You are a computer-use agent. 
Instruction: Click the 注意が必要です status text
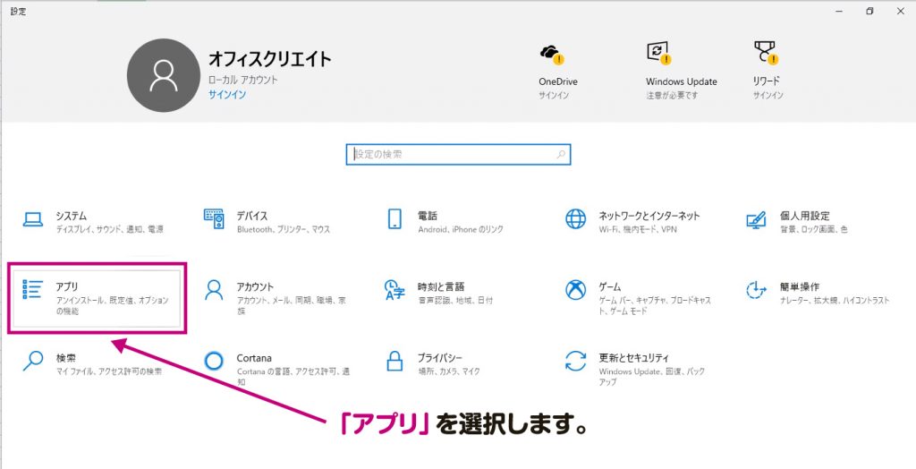[672, 95]
